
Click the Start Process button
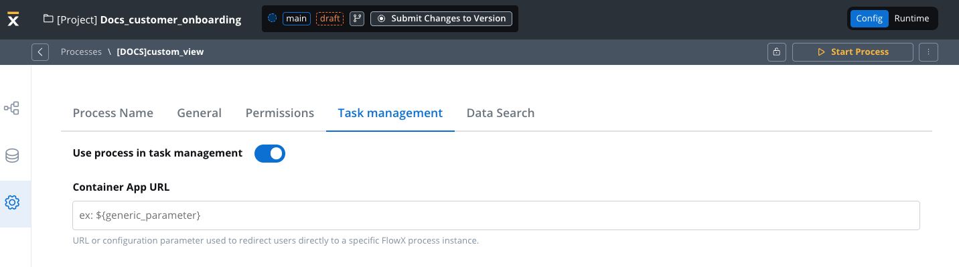click(853, 52)
